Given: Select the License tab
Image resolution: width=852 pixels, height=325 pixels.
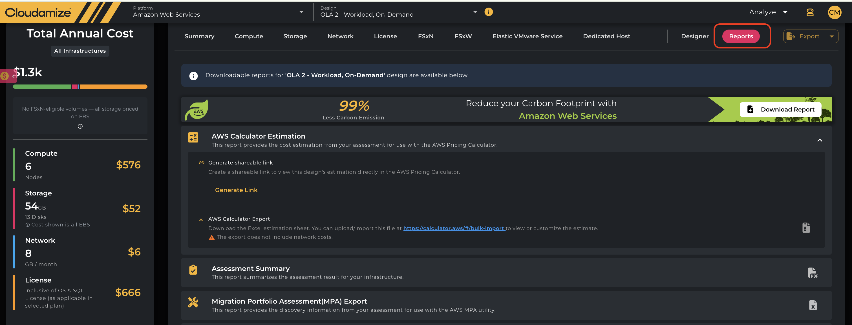Looking at the screenshot, I should [x=385, y=36].
